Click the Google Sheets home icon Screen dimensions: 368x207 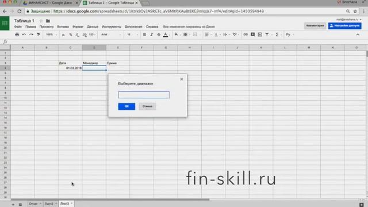[x=5, y=23]
